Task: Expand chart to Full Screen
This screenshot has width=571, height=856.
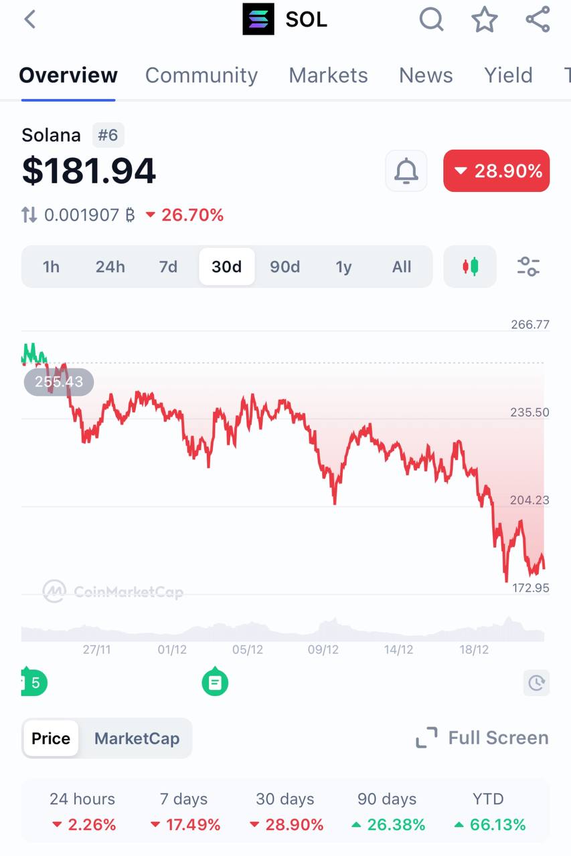Action: point(482,738)
